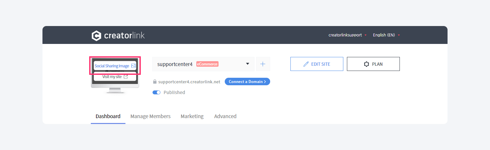The image size is (490, 150).
Task: Click the Social Sharing Image button
Action: (115, 66)
